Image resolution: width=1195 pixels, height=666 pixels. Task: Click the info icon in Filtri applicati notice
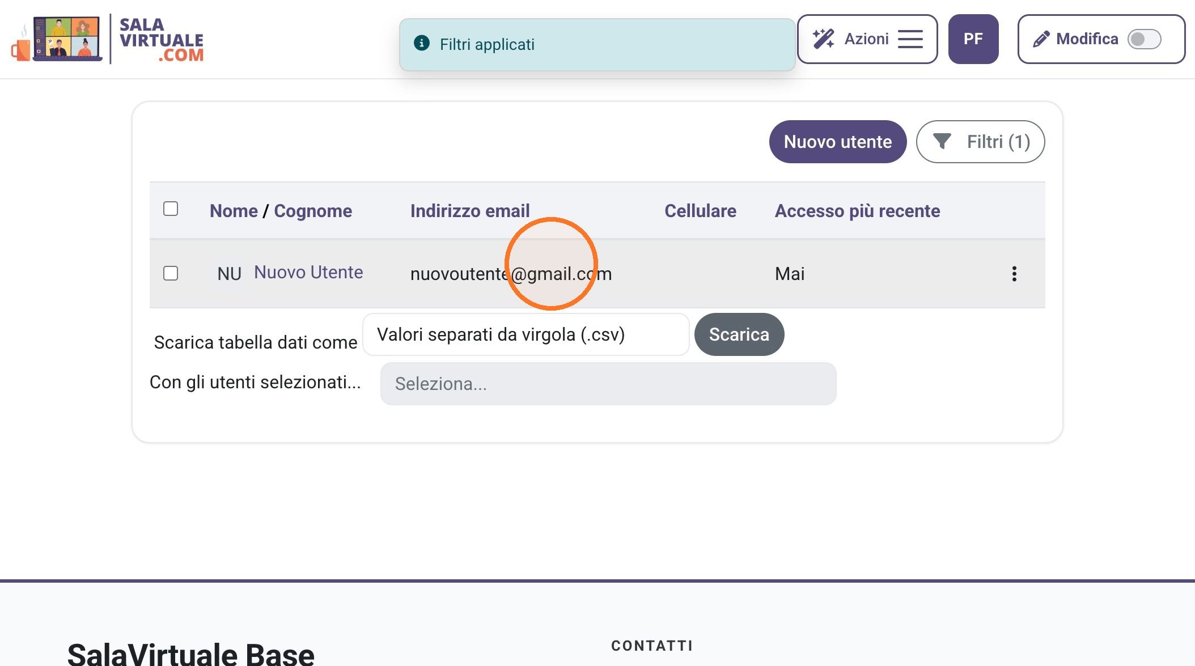(422, 43)
